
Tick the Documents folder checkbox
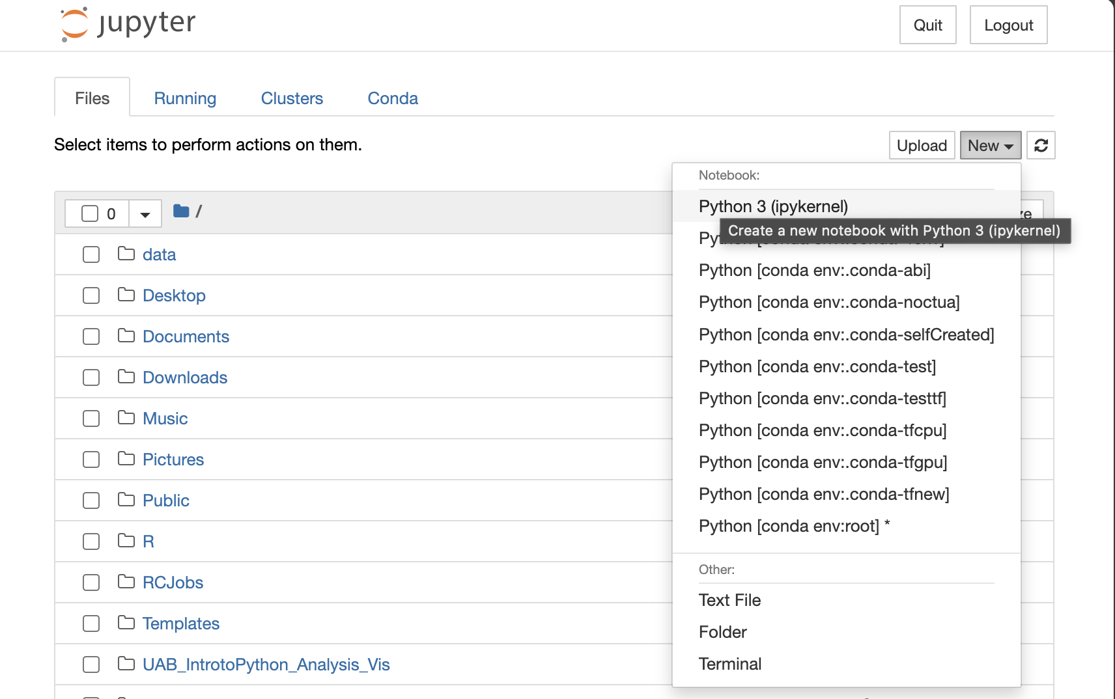point(91,336)
